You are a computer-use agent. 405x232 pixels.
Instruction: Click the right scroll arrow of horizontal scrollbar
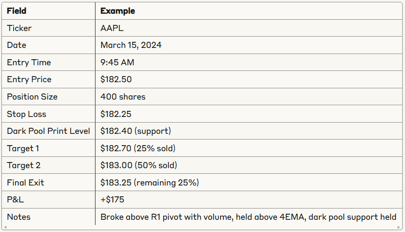coord(400,227)
